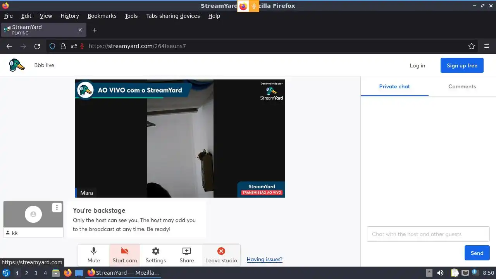Open site permissions icon in address bar
Image resolution: width=496 pixels, height=279 pixels.
coord(74,46)
